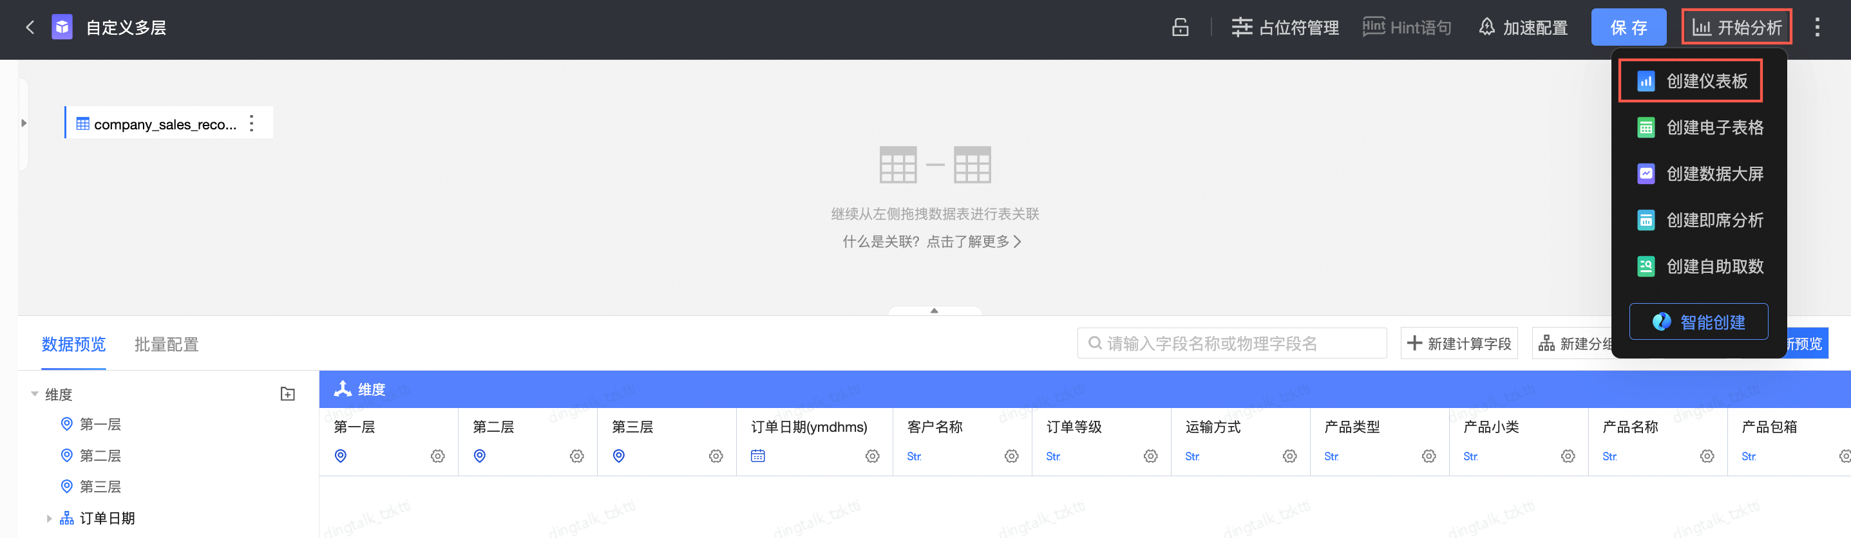Image resolution: width=1851 pixels, height=538 pixels.
Task: Open 加速配置 acceleration settings
Action: [x=1523, y=28]
